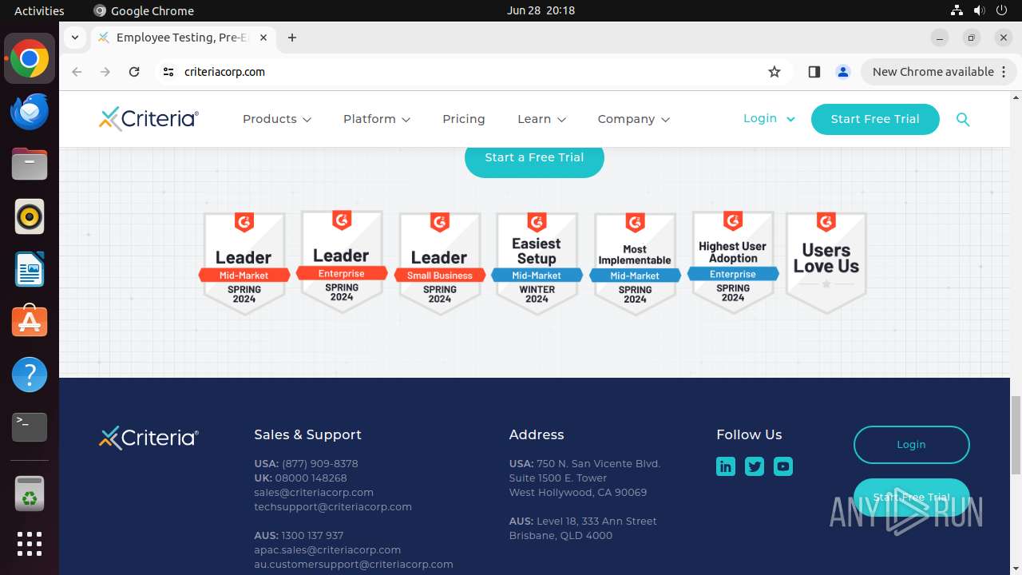
Task: Expand the Learn menu
Action: pos(541,119)
